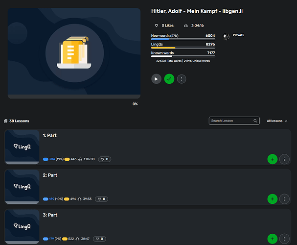Viewport: 297px width, 245px height.
Task: Open the 1: Part lesson title
Action: [49, 135]
